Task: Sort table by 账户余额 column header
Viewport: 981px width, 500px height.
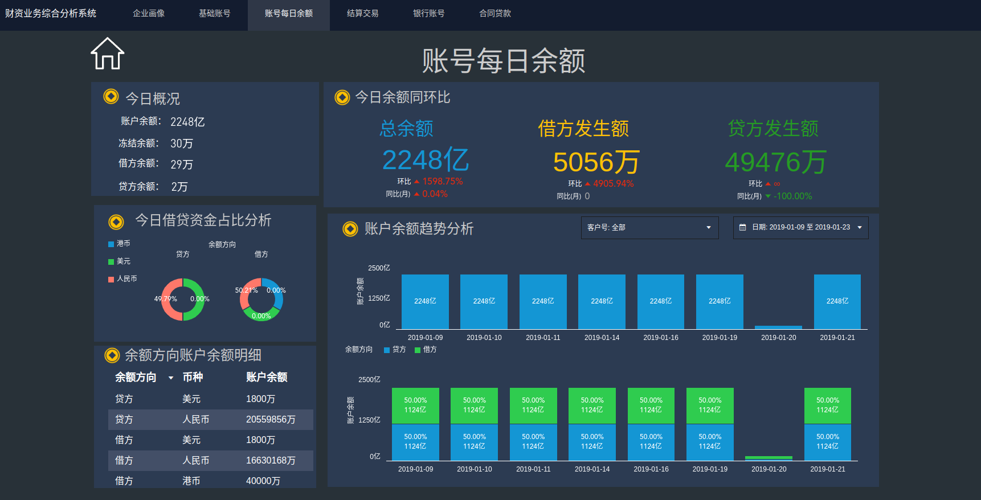Action: [x=267, y=377]
